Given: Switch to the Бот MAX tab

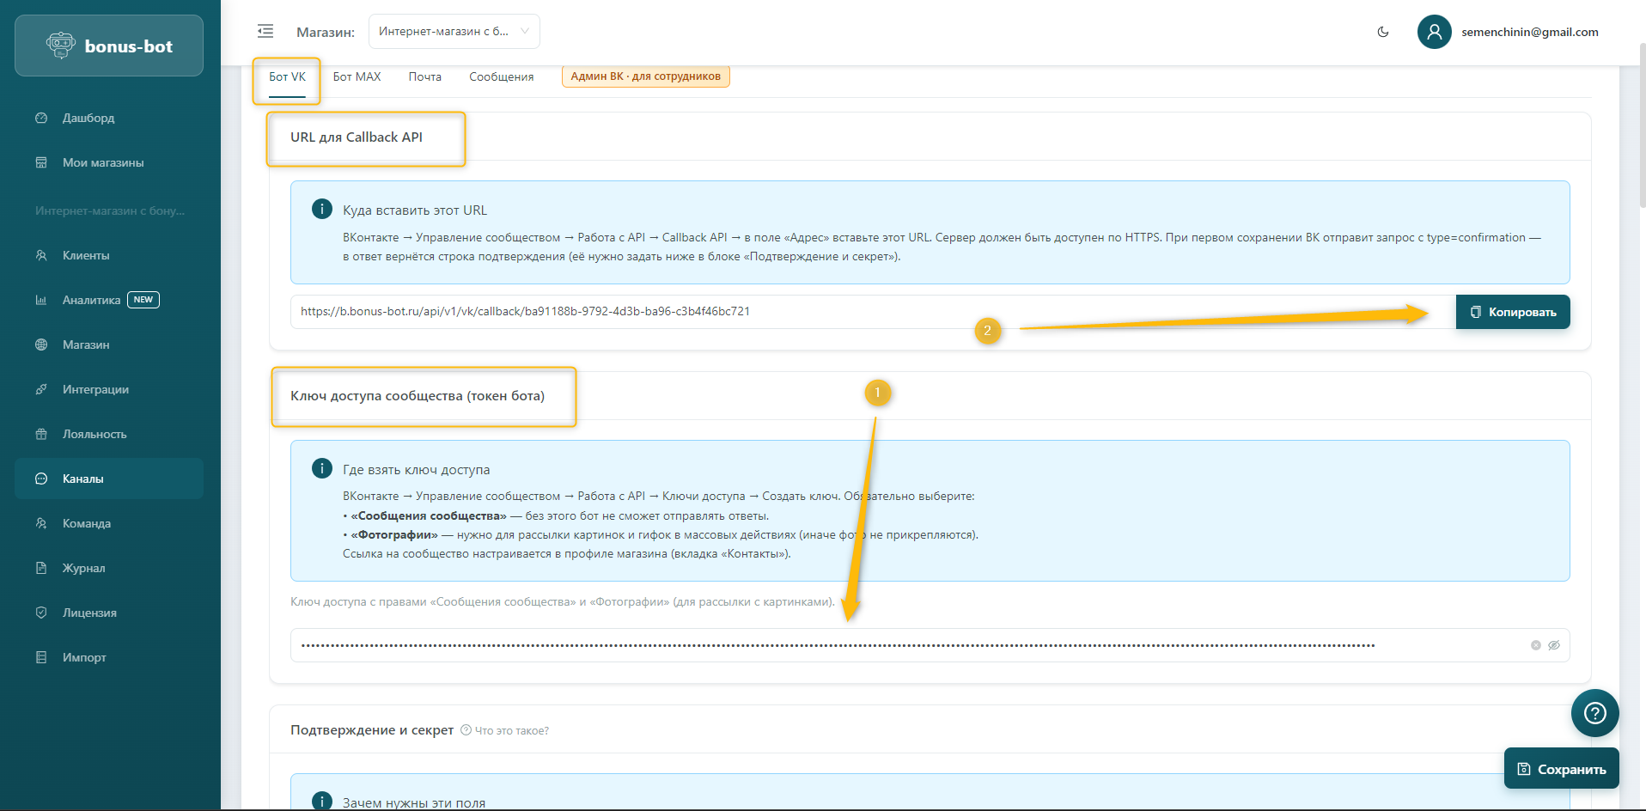Looking at the screenshot, I should click(357, 76).
